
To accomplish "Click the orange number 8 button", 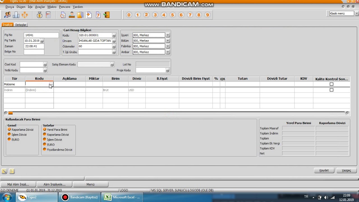I will tap(199, 15).
